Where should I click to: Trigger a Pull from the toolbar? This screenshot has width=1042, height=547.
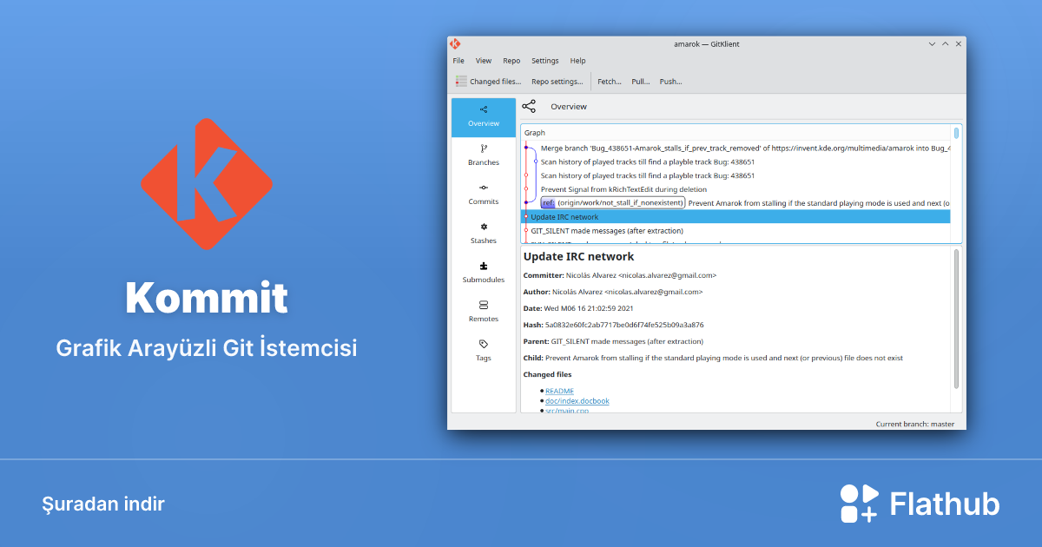click(640, 81)
